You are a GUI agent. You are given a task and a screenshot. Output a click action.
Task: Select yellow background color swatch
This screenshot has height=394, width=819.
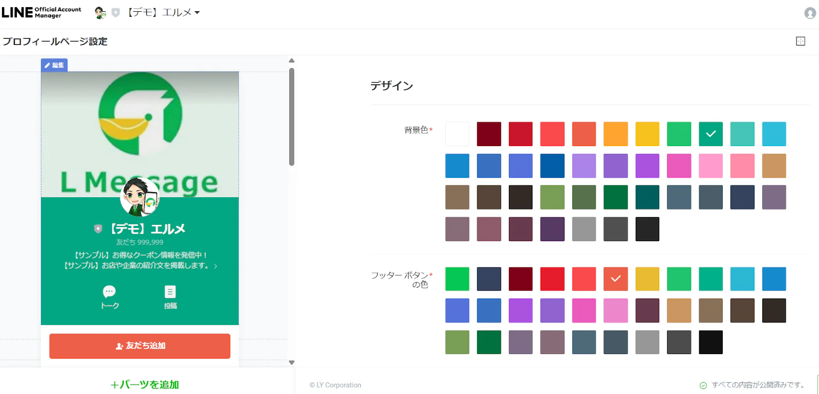(x=648, y=134)
